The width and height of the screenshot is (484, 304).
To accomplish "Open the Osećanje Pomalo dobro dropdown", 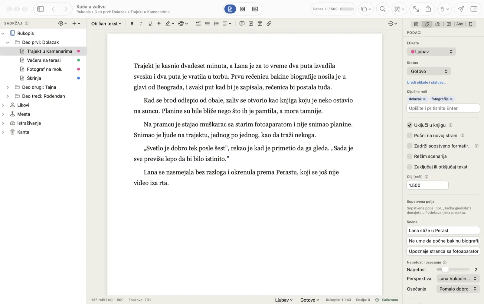I will [458, 289].
